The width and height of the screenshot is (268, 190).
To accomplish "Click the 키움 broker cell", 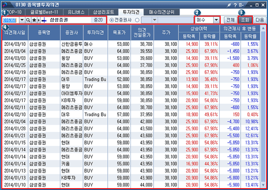I will pos(71,164).
